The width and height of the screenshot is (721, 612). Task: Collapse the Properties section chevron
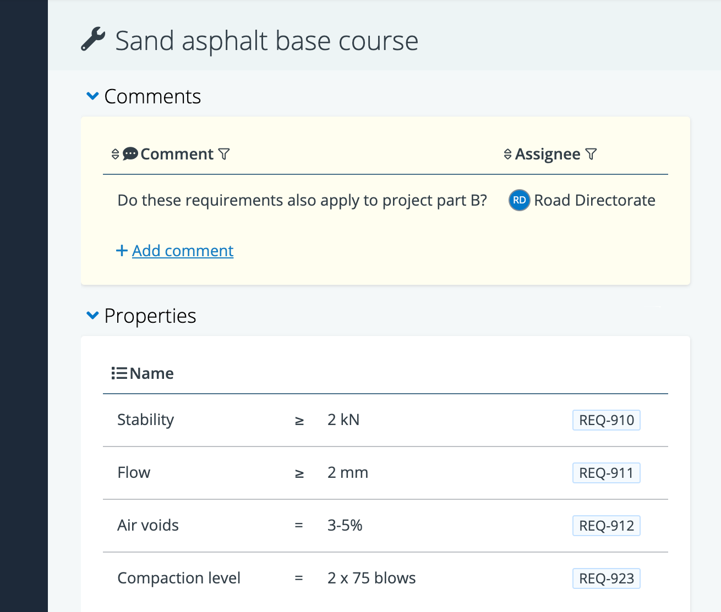[92, 316]
